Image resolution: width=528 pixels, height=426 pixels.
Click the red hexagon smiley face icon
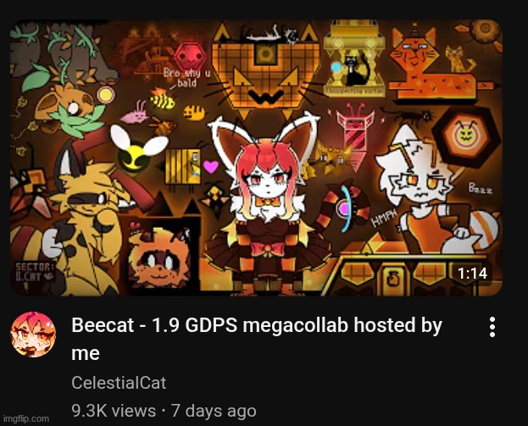[190, 58]
